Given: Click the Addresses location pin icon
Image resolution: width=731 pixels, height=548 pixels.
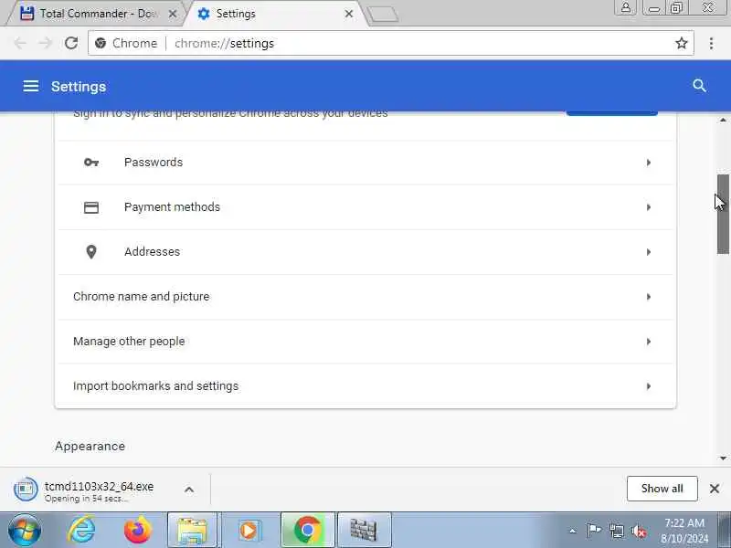Looking at the screenshot, I should (x=90, y=252).
